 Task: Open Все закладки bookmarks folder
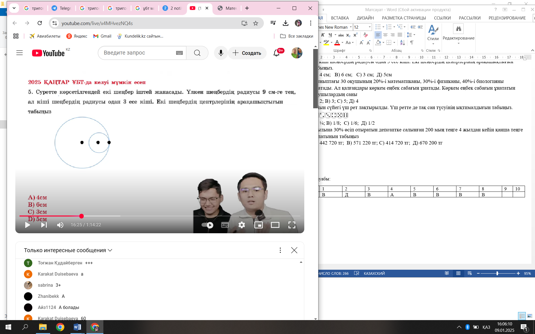click(296, 36)
